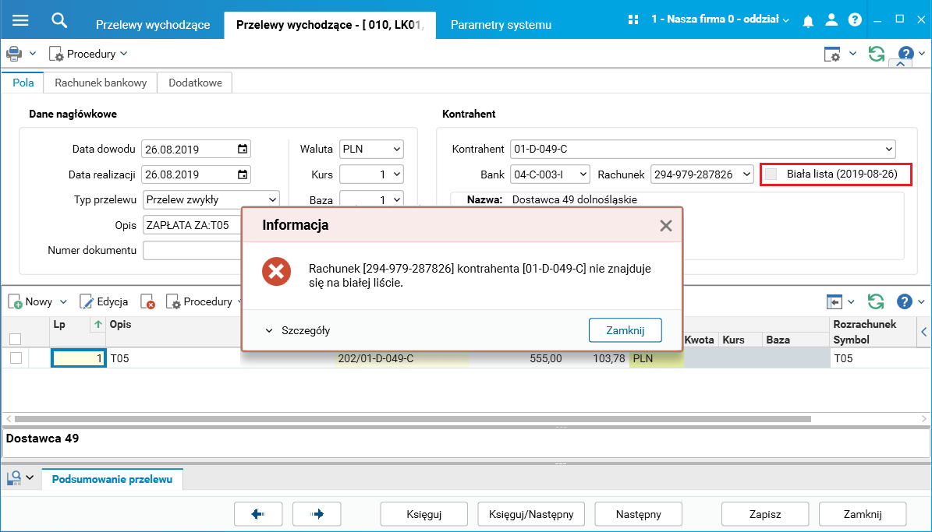Tick the select-all header checkbox

(16, 339)
